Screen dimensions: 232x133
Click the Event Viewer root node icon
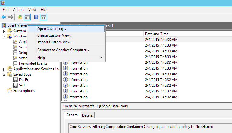4,25
